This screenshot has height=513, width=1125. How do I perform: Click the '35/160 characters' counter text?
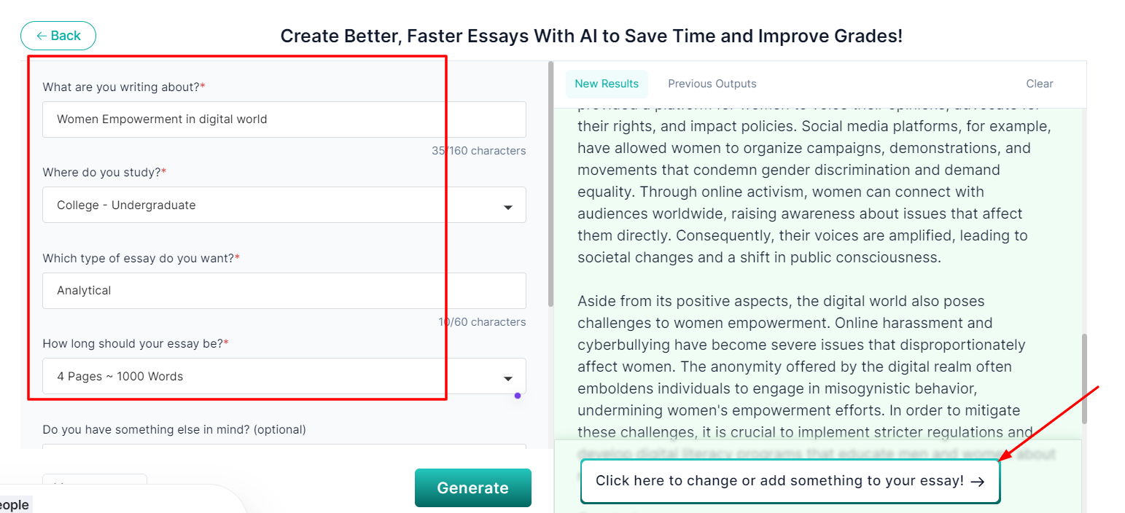point(478,151)
